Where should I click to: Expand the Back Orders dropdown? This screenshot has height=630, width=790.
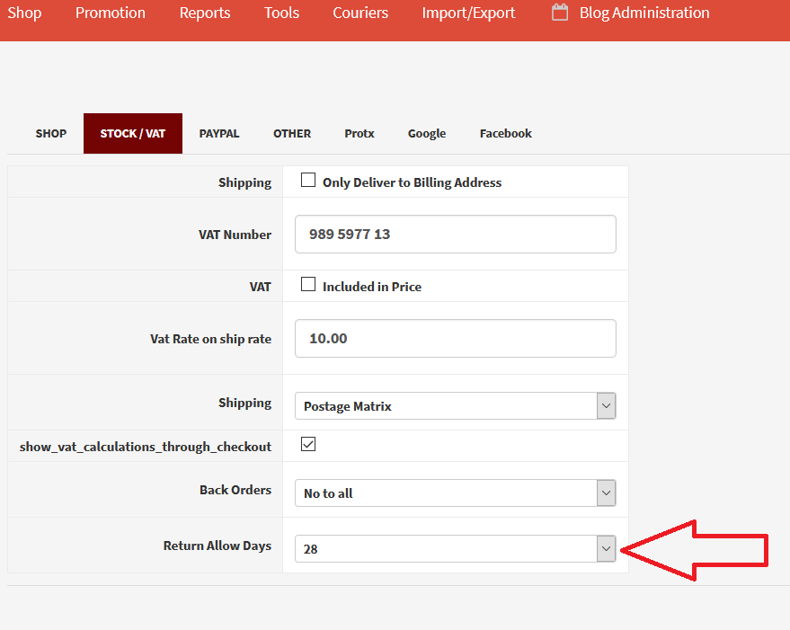[x=456, y=492]
